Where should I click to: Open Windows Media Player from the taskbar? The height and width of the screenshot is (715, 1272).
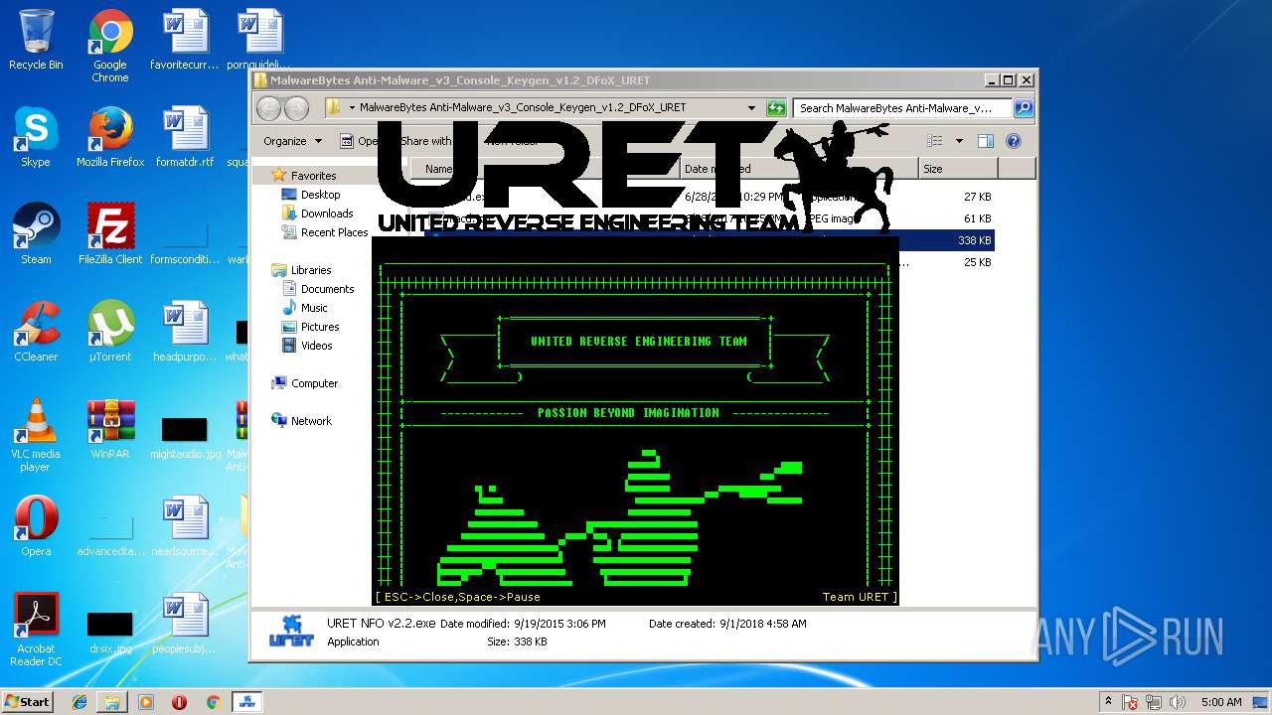coord(146,701)
